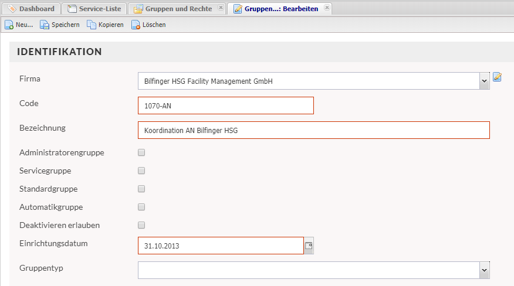Click the Bezeichnung label
514x286 pixels.
pos(43,128)
